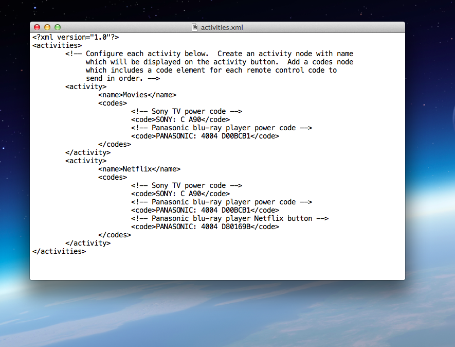Click the PANASONIC 4004 D80169B code line
This screenshot has width=455, height=347.
[205, 227]
